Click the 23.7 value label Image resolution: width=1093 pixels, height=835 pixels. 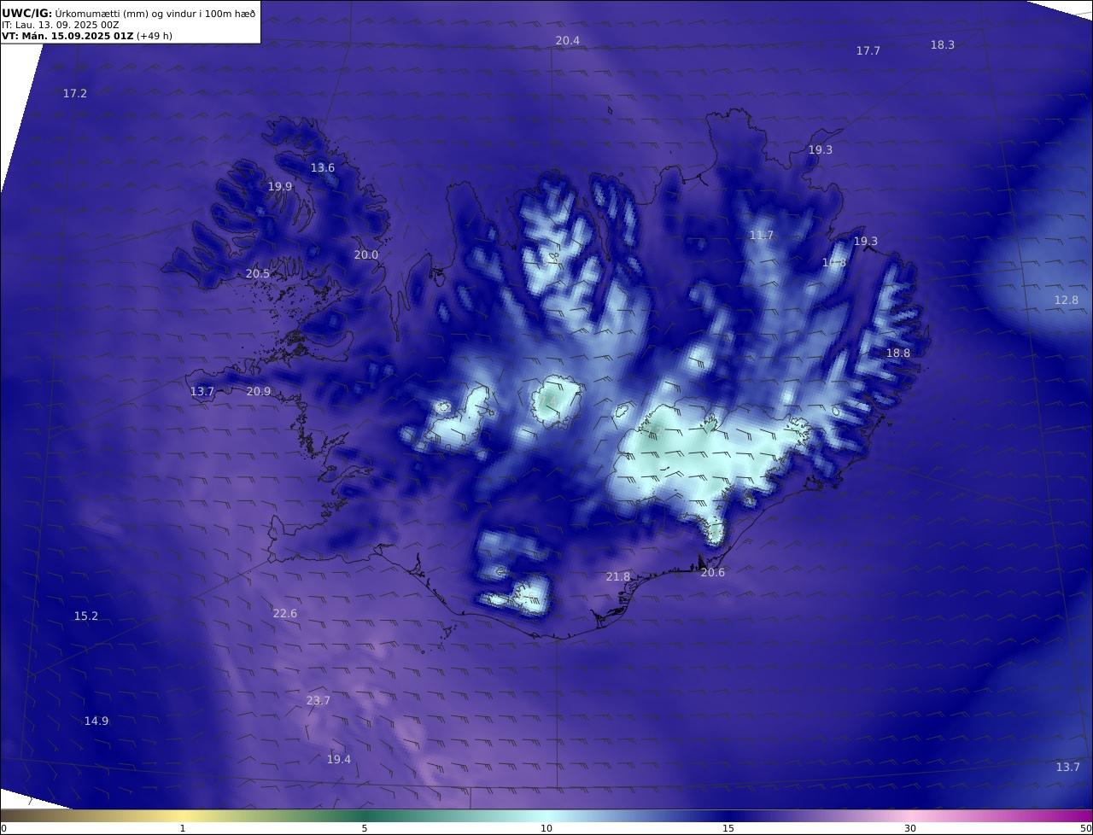(318, 701)
